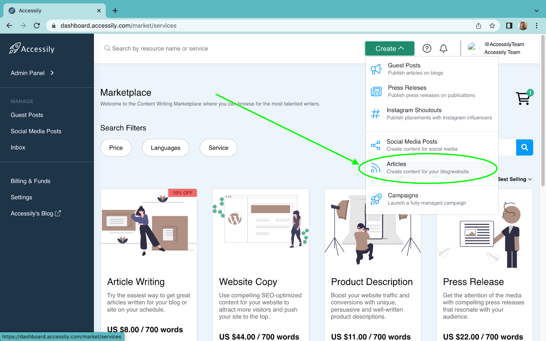The image size is (546, 341).
Task: Click the blue search magnifier button
Action: (x=525, y=147)
